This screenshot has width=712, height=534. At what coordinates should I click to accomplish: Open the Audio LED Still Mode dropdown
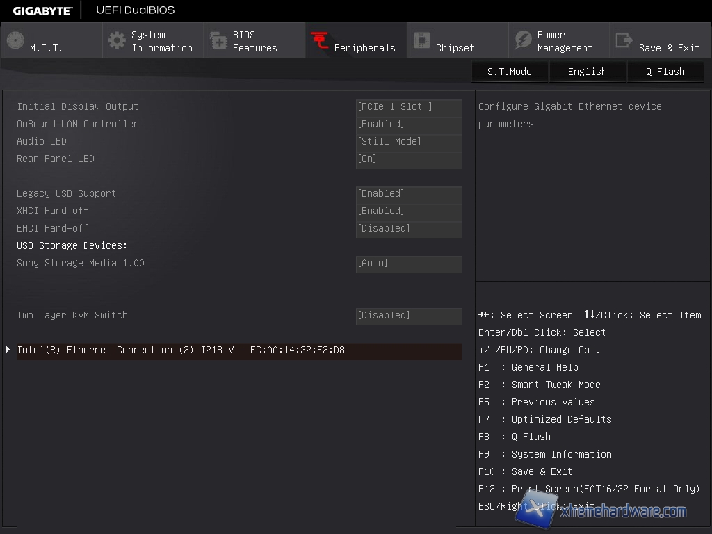click(x=408, y=142)
